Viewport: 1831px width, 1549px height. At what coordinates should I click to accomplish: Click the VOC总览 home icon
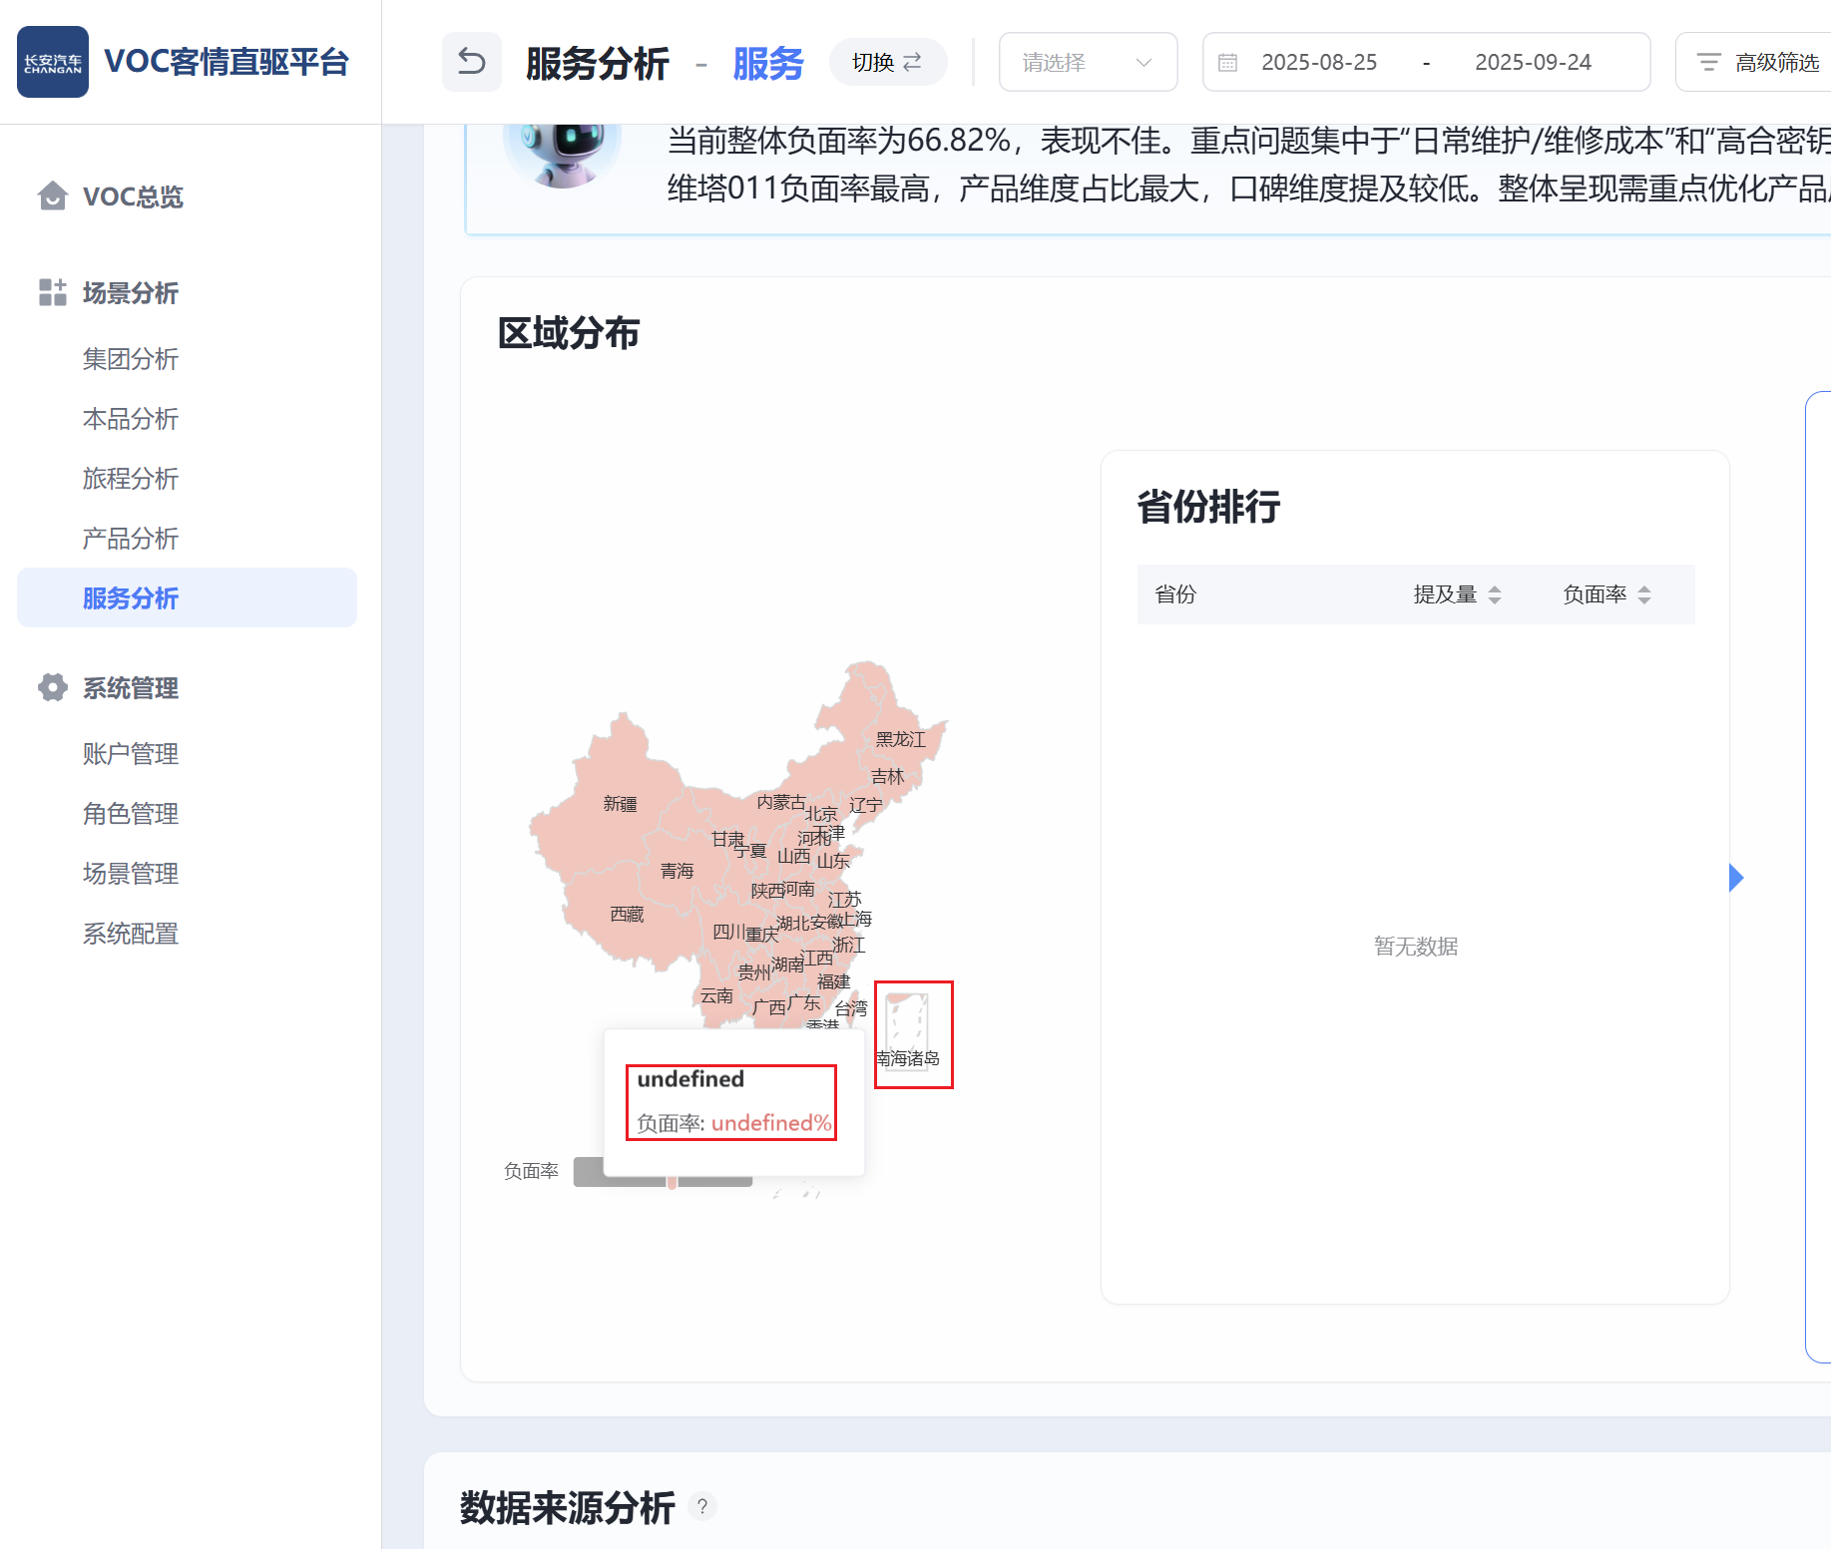[52, 196]
